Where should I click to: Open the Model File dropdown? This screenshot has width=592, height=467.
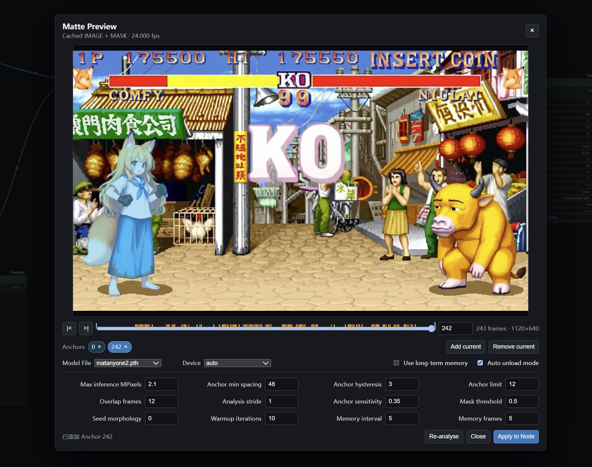tap(128, 363)
